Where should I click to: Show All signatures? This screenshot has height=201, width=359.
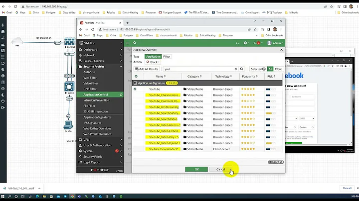[270, 69]
